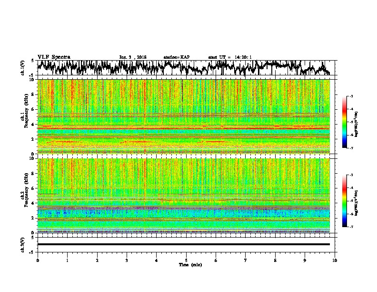This screenshot has height=292, width=377.
Task: Click the ch.2 colorbar 'log(PSD)' label
Action: pyautogui.click(x=357, y=203)
